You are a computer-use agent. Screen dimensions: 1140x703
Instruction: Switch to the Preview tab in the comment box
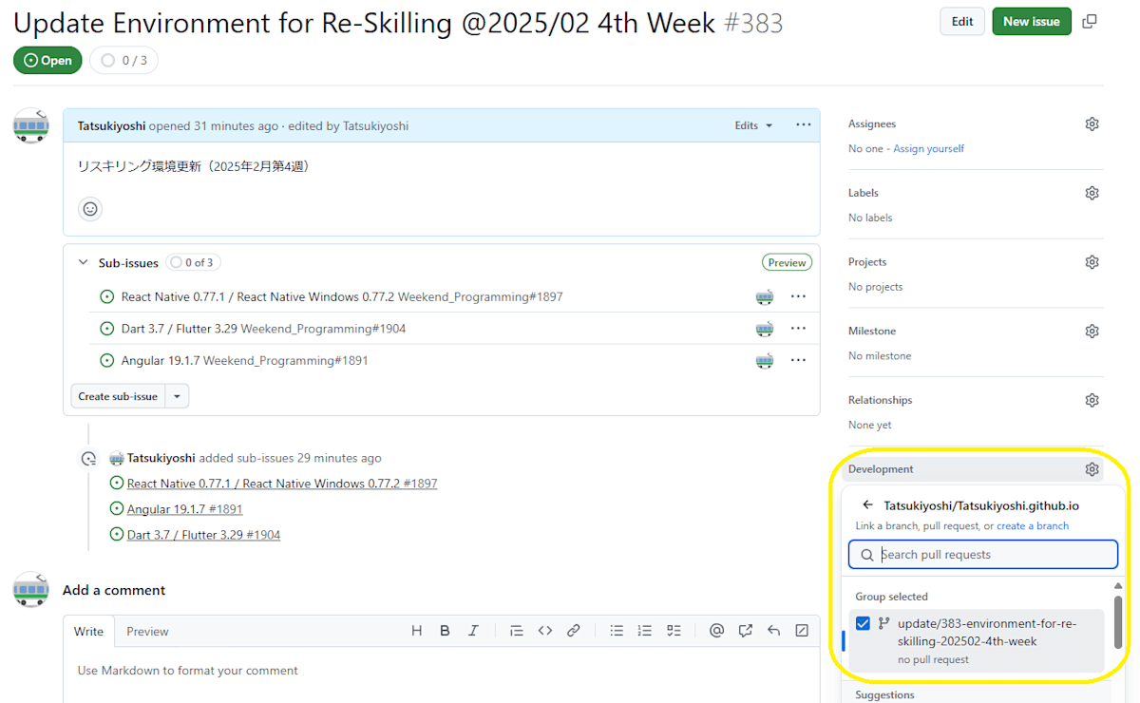[147, 631]
